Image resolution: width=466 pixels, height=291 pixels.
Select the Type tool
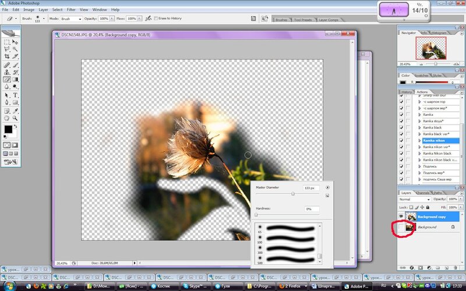pos(15,95)
